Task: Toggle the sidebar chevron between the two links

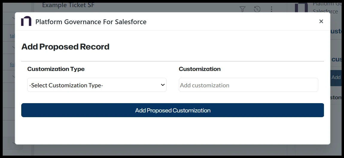Action: coord(14,47)
